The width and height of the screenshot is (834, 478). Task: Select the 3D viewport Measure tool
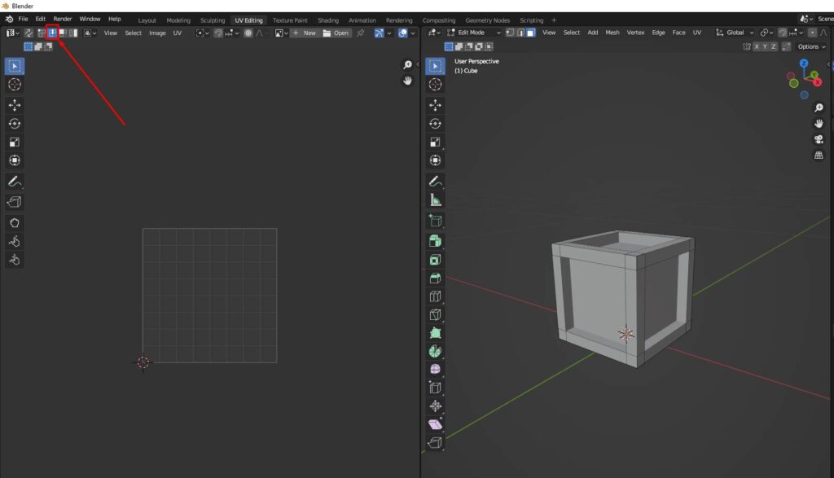click(435, 200)
